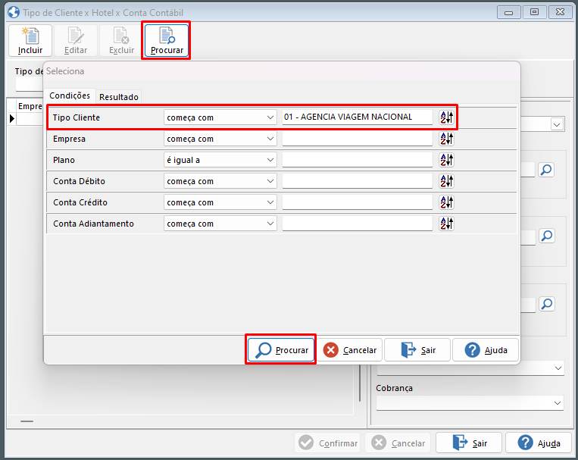Maximize the Tipo de Cliente window
Viewport: 578px width, 460px height.
(535, 12)
